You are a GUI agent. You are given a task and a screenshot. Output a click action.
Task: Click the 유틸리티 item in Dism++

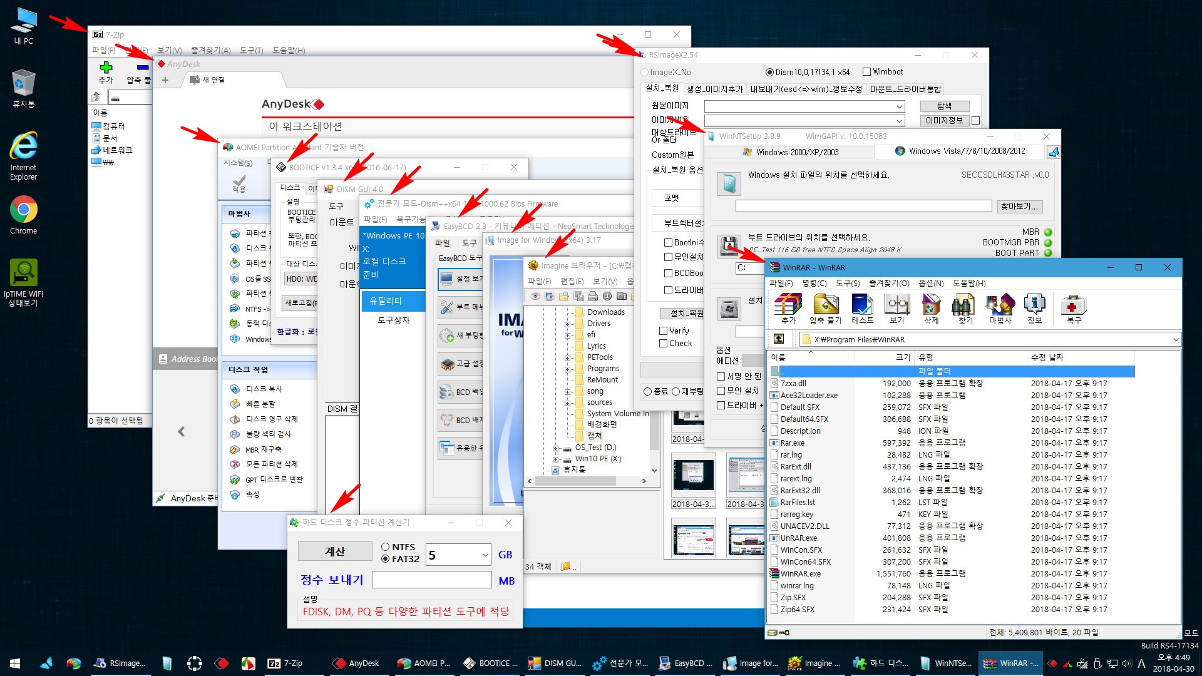[x=393, y=301]
